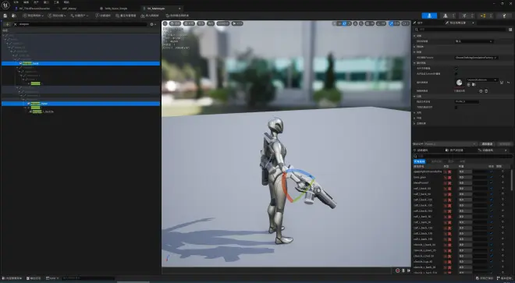Switch to Skeletal Mesh editor mode icon

tap(446, 16)
